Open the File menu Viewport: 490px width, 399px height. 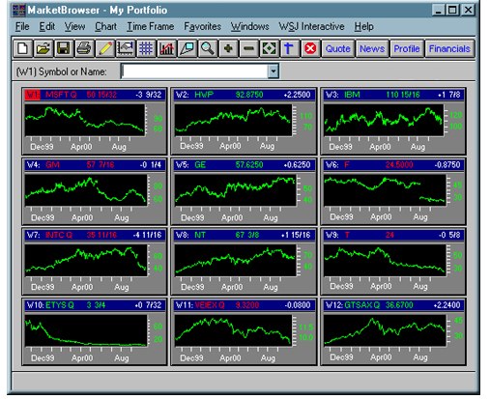pos(22,26)
